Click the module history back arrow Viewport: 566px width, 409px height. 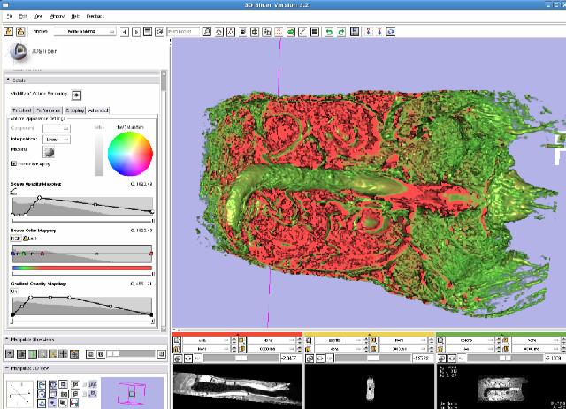point(125,32)
